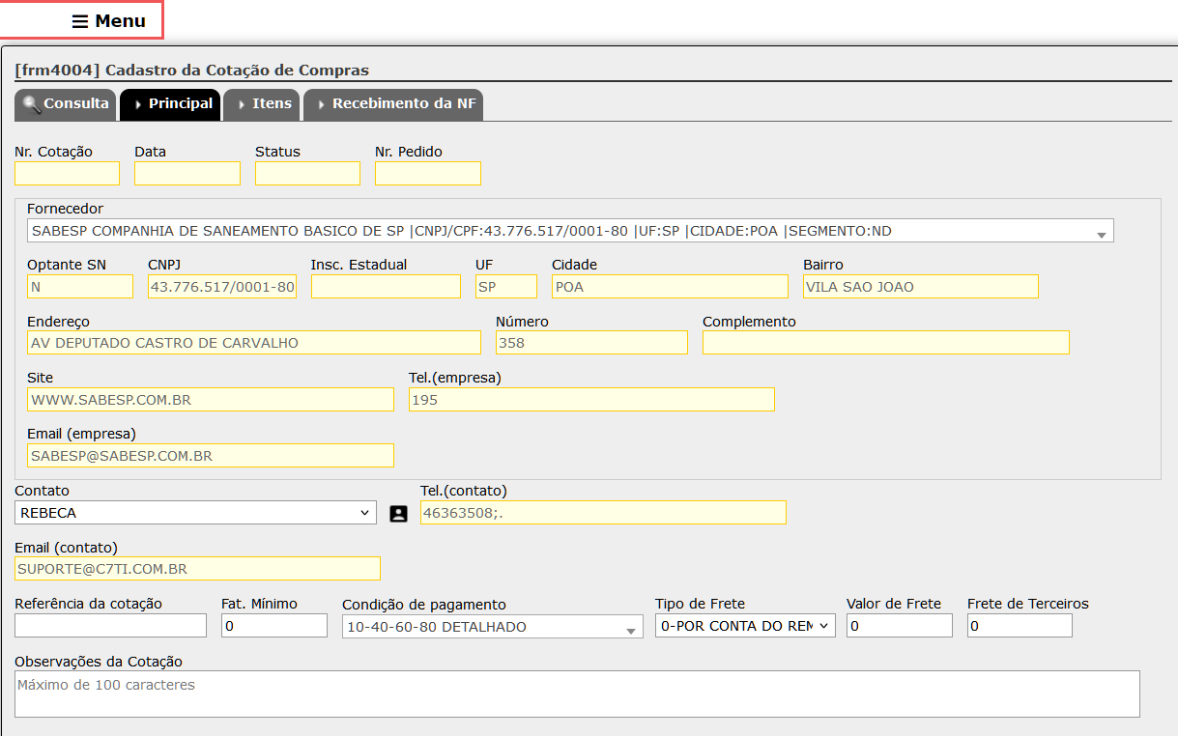Click the Insc. Estadual field
The width and height of the screenshot is (1178, 736).
tap(386, 287)
